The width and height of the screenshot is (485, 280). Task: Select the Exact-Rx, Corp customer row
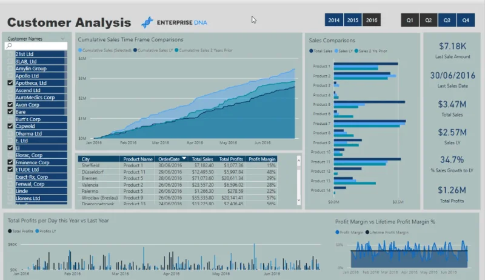[41, 177]
